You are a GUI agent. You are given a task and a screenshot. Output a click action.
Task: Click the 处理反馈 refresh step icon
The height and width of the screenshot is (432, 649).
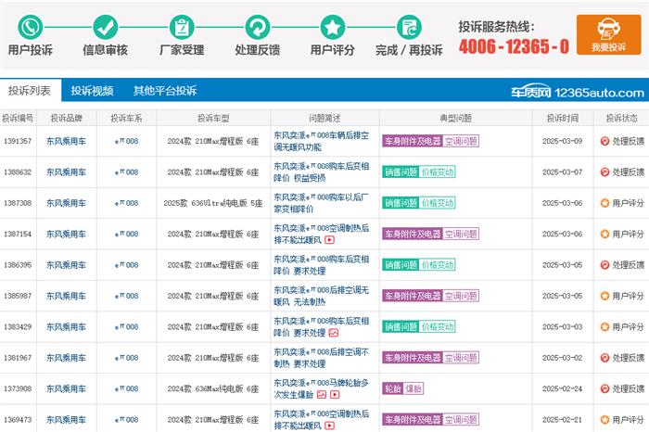[258, 27]
